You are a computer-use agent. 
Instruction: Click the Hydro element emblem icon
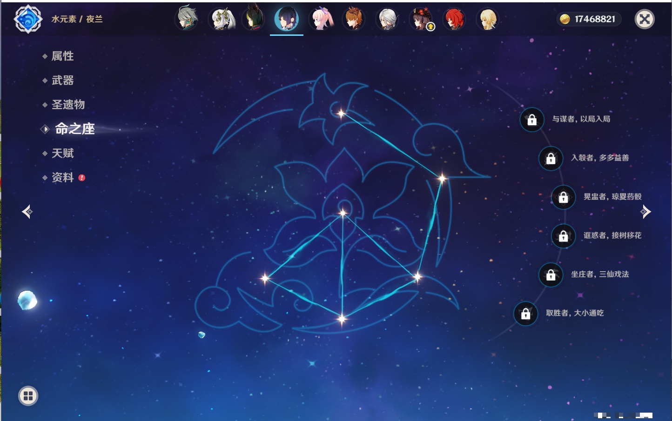click(x=28, y=19)
